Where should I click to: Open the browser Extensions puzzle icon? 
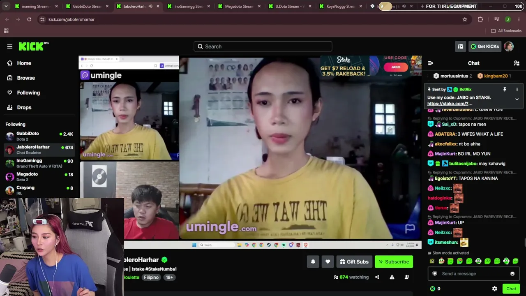[480, 19]
